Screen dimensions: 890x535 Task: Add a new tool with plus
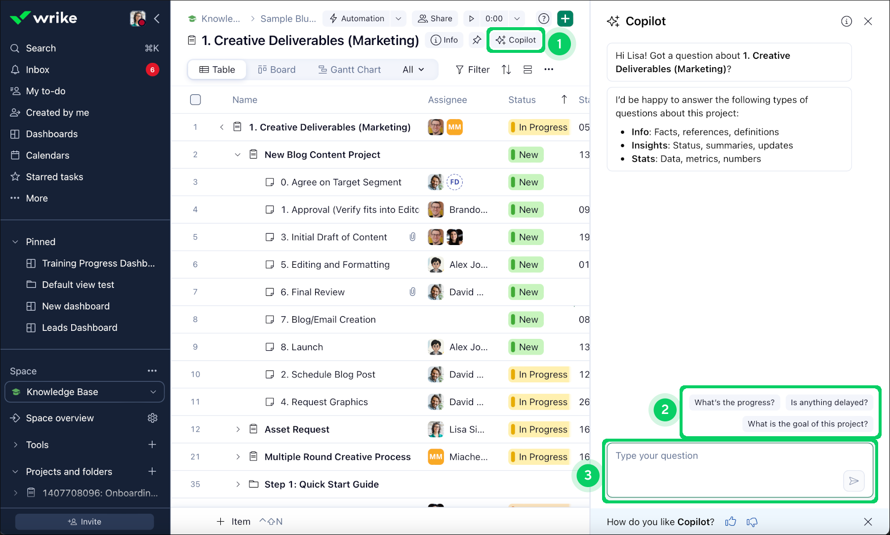(152, 445)
